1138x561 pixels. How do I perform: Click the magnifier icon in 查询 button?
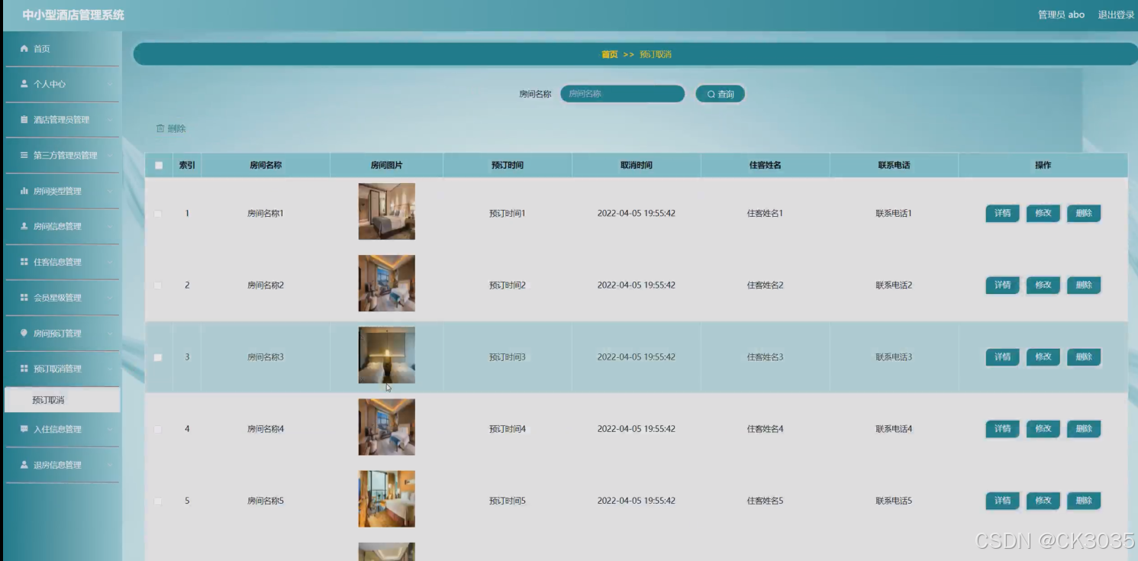(x=711, y=95)
